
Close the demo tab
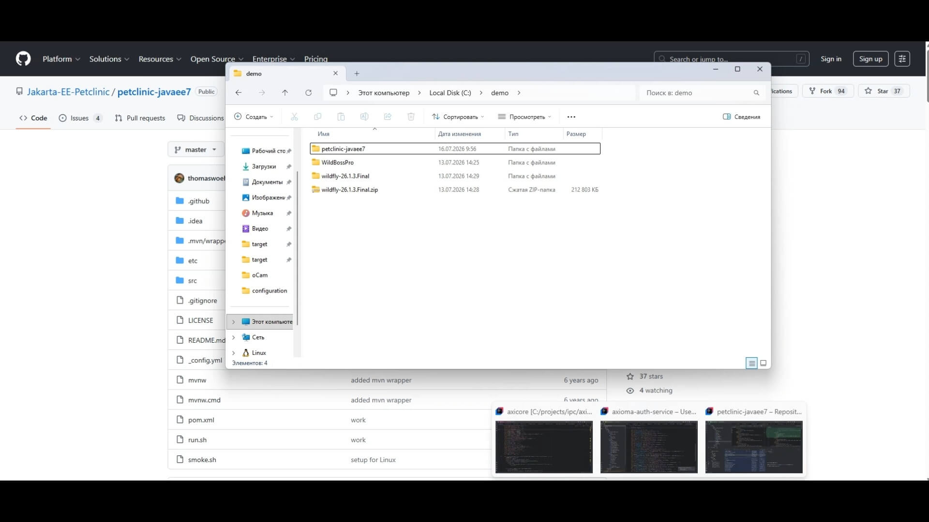point(335,73)
